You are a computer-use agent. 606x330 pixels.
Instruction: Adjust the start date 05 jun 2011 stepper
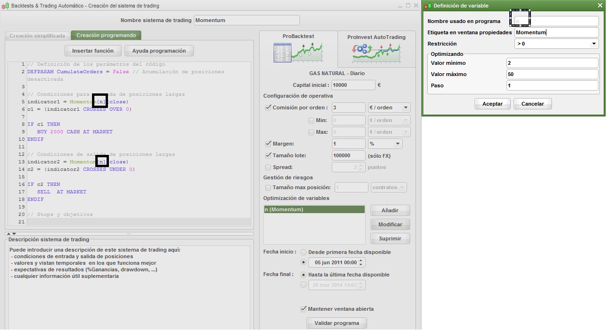361,262
